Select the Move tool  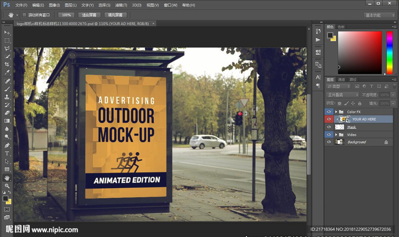pos(7,32)
